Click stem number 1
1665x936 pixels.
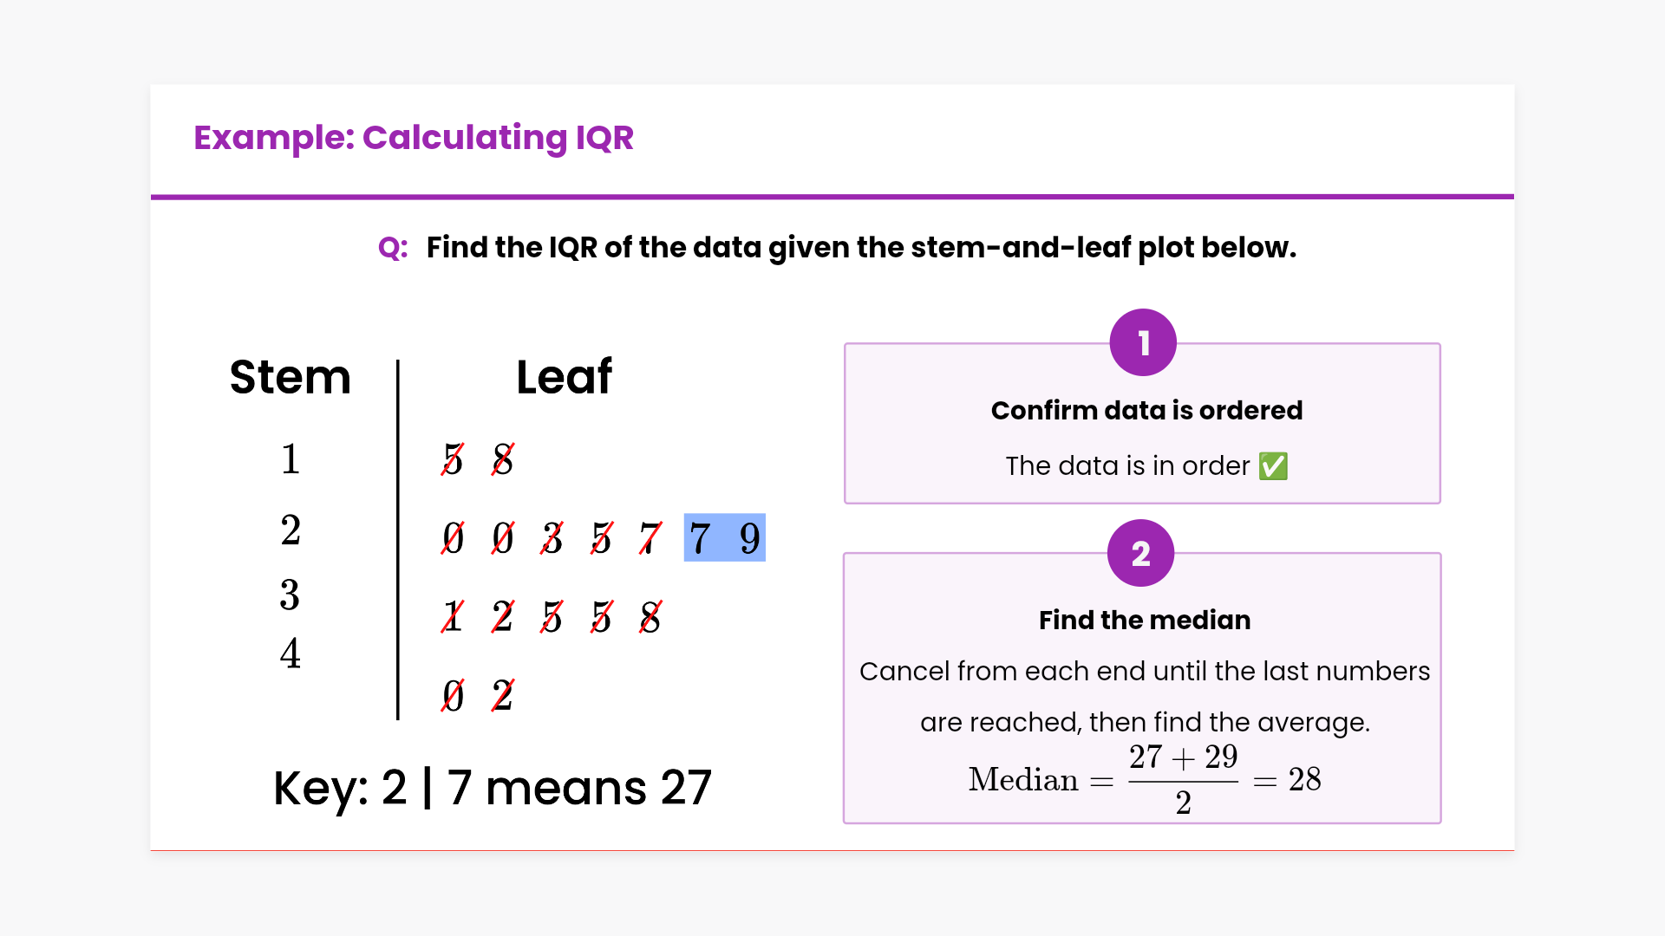point(291,459)
